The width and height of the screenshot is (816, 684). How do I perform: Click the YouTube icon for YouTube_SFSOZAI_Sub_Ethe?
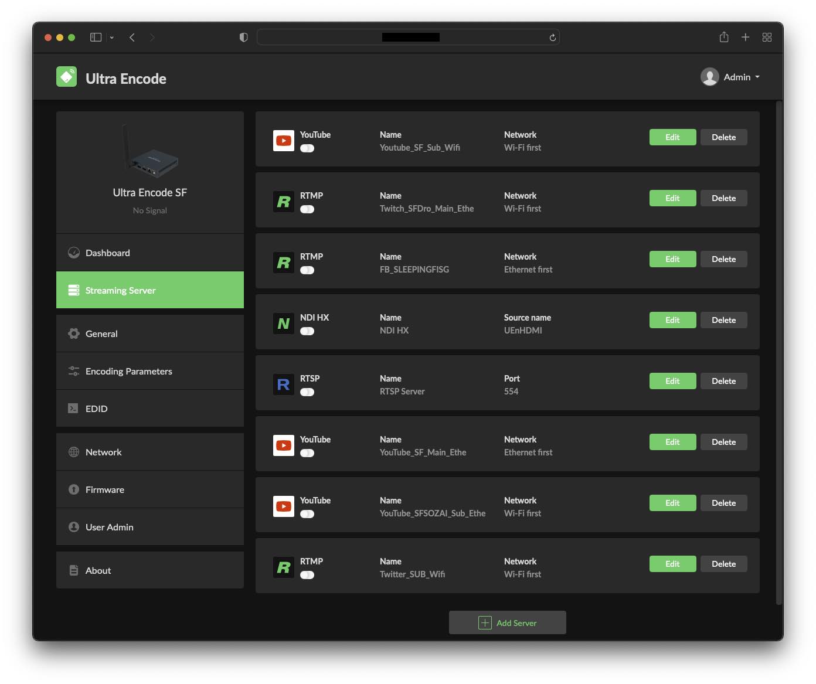[x=284, y=506]
